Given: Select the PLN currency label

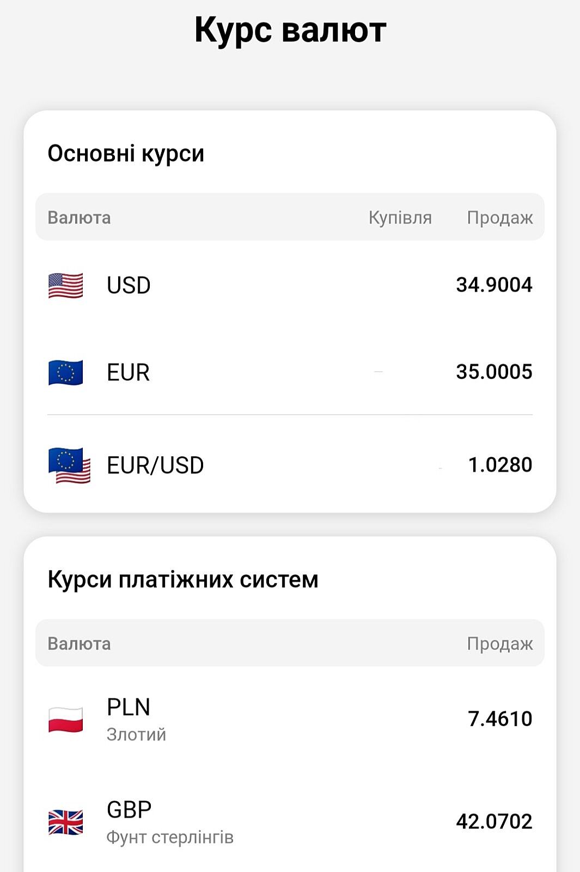Looking at the screenshot, I should [129, 707].
